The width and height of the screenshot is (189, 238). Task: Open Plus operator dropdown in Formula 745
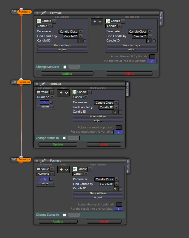(x=64, y=170)
